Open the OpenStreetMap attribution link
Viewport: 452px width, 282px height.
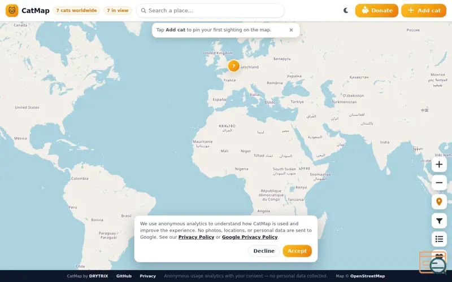click(x=368, y=276)
